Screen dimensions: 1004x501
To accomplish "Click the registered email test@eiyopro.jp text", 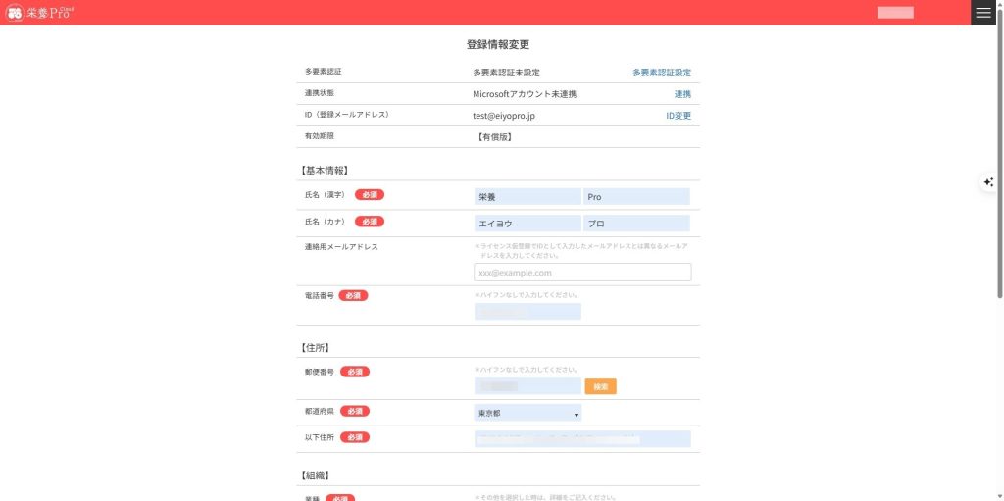I will [504, 116].
